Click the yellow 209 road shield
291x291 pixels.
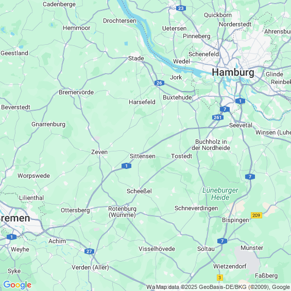pyautogui.click(x=256, y=215)
